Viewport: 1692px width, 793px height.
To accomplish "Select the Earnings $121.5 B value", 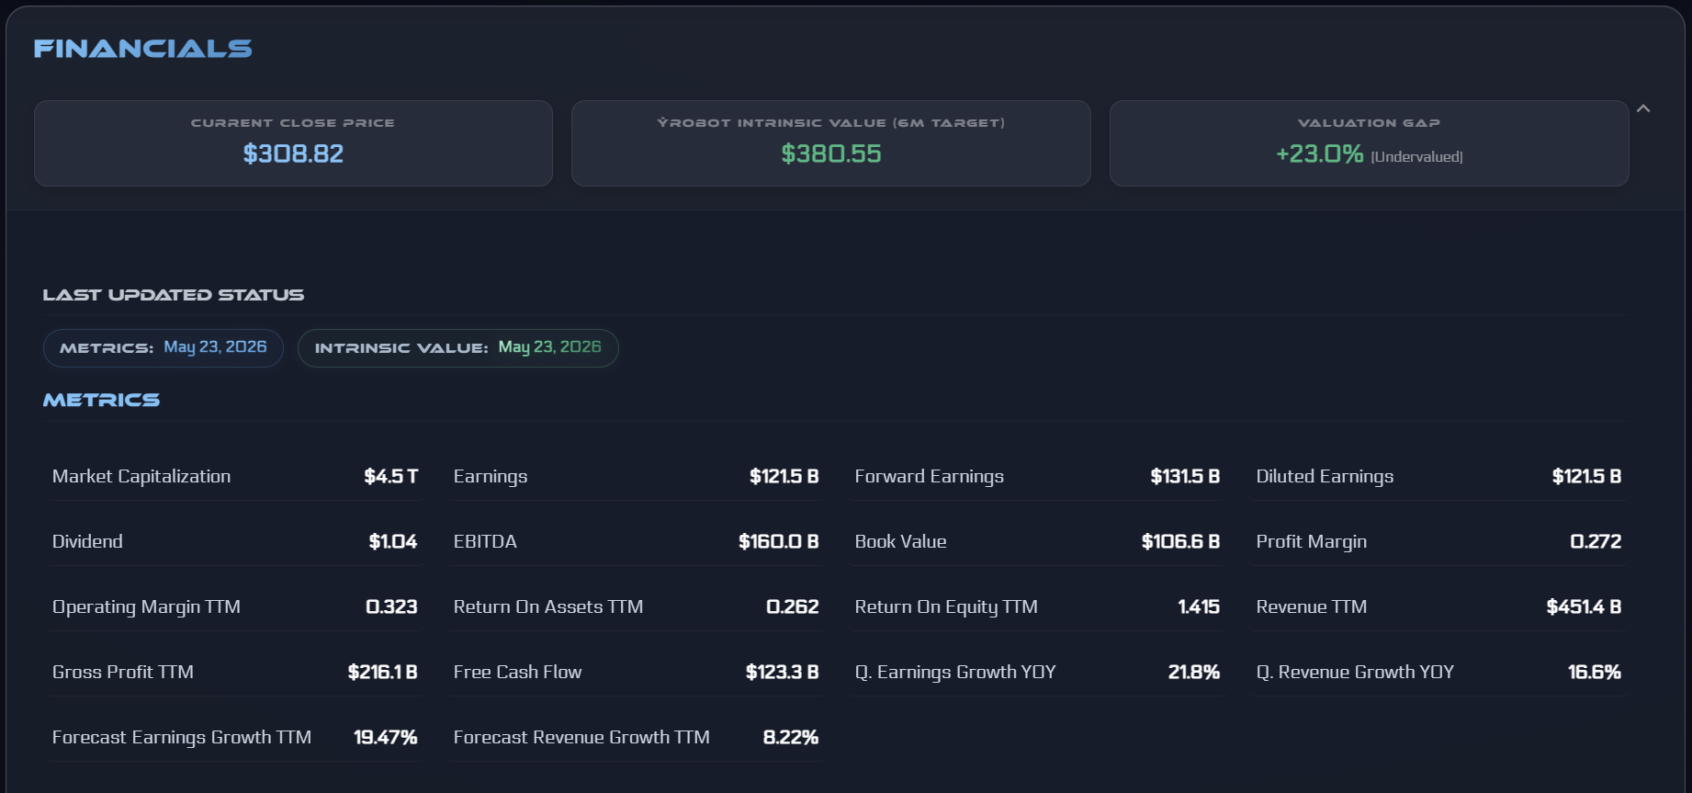I will [784, 476].
